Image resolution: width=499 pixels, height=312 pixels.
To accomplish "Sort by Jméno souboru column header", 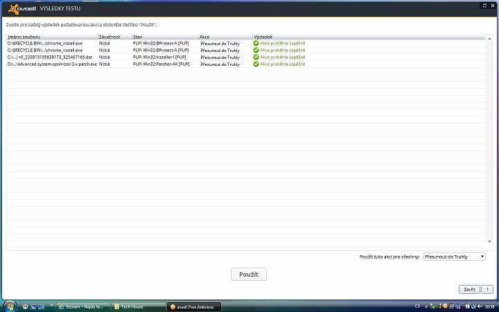I will pos(52,37).
